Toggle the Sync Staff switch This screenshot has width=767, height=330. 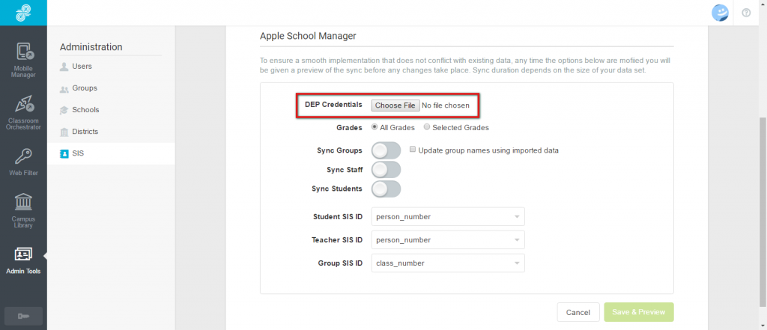[386, 170]
